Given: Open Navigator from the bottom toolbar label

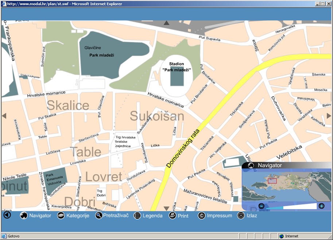Looking at the screenshot, I should [40, 216].
